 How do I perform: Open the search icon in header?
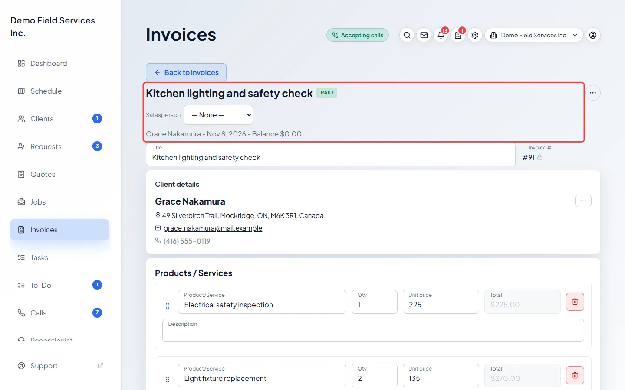pos(407,35)
